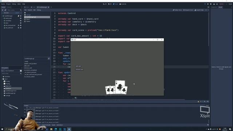Switch to 3D workspace
This screenshot has height=131, width=233.
110,4
